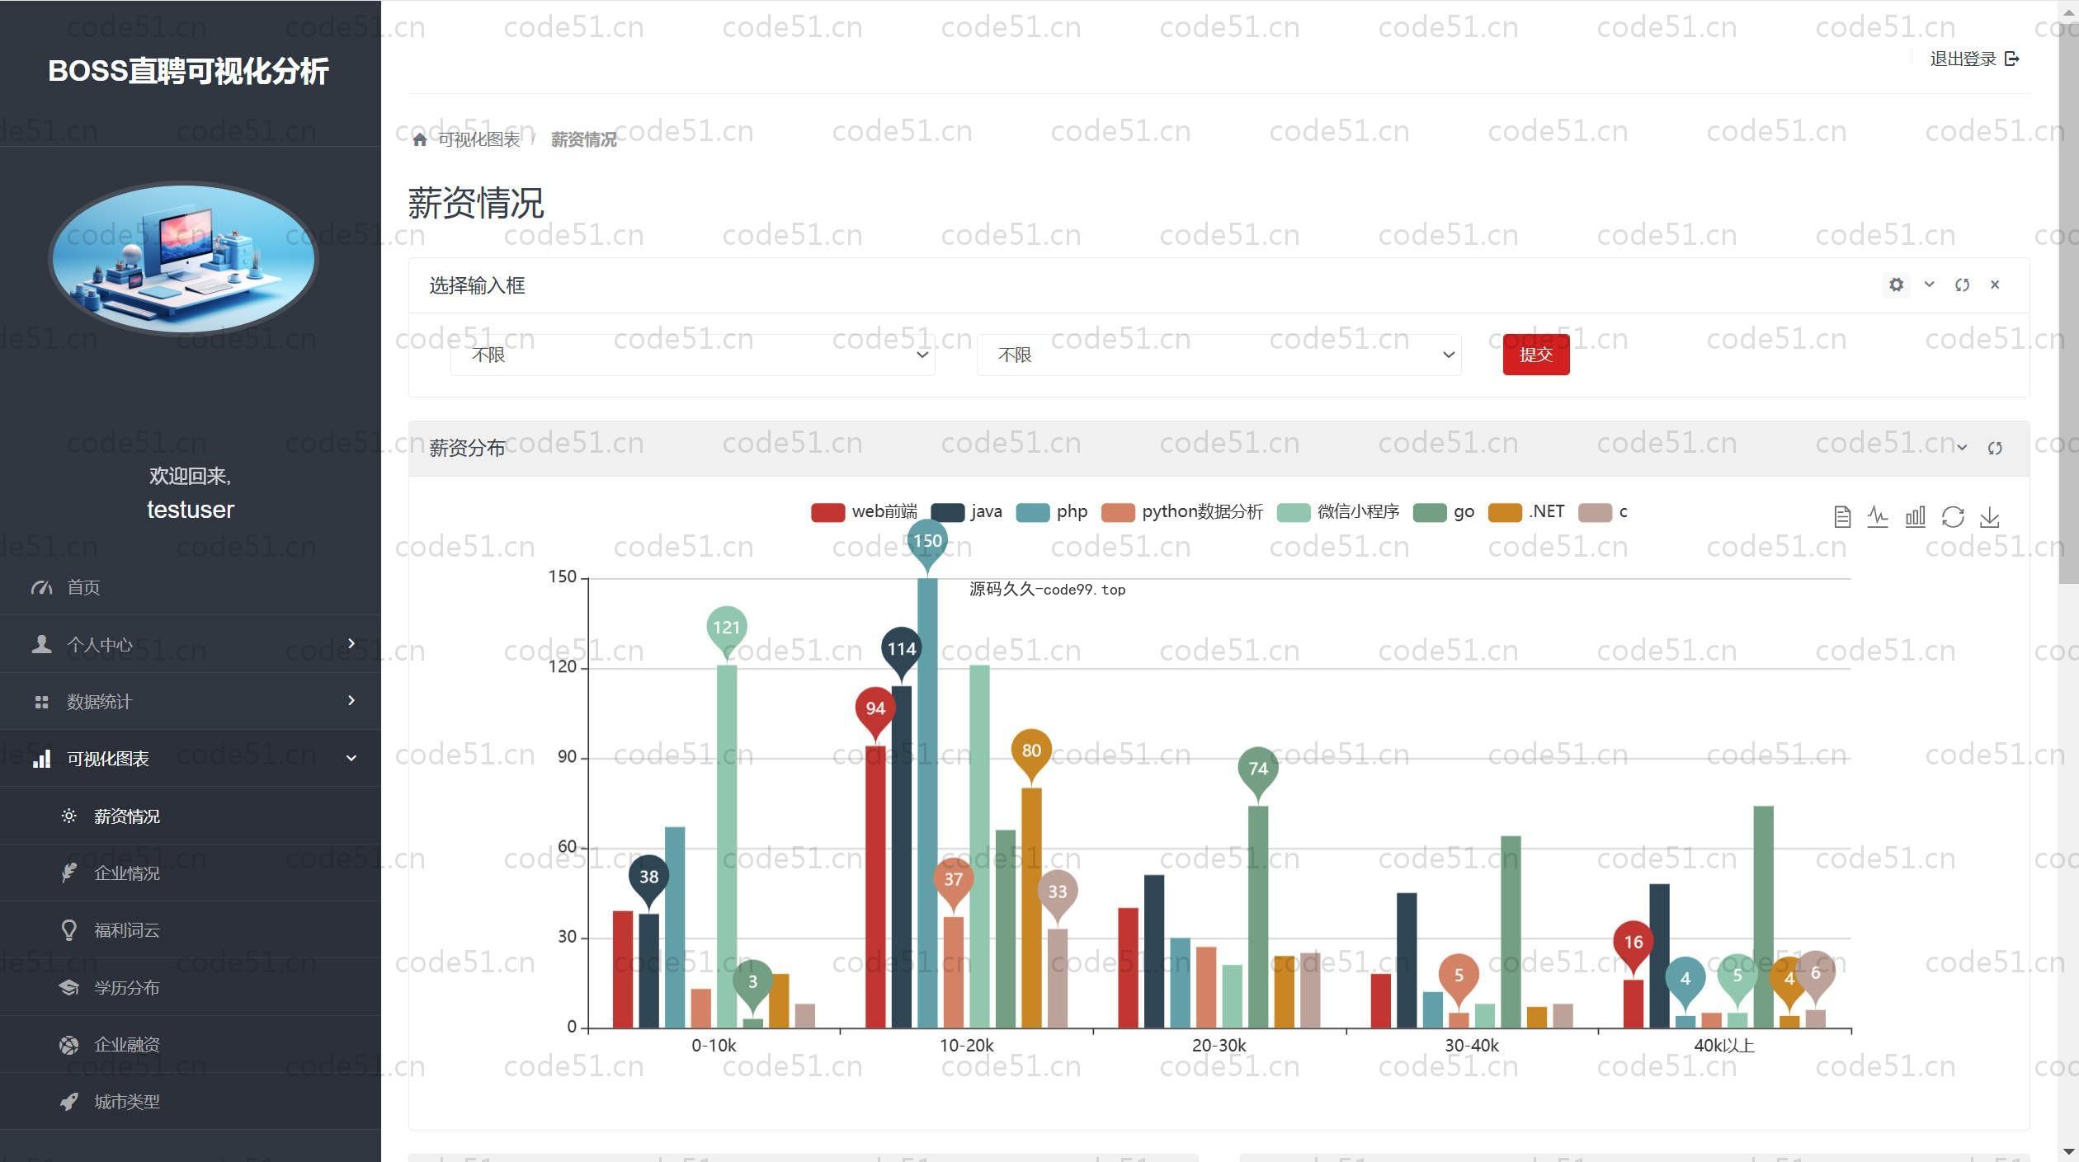2079x1162 pixels.
Task: Click 可视化图表 breadcrumb link
Action: point(478,139)
